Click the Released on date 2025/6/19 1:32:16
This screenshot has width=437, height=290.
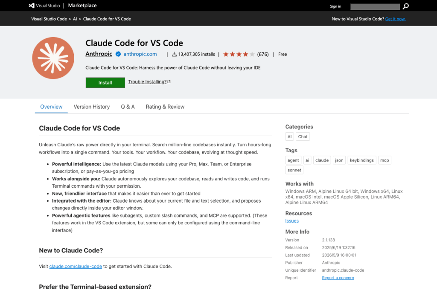pos(338,248)
